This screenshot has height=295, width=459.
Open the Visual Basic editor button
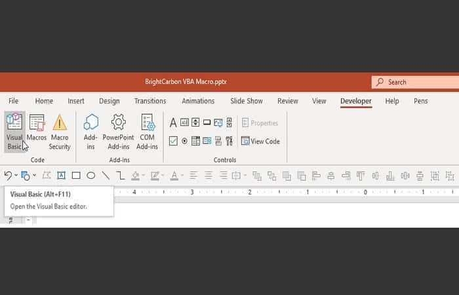[x=14, y=132]
